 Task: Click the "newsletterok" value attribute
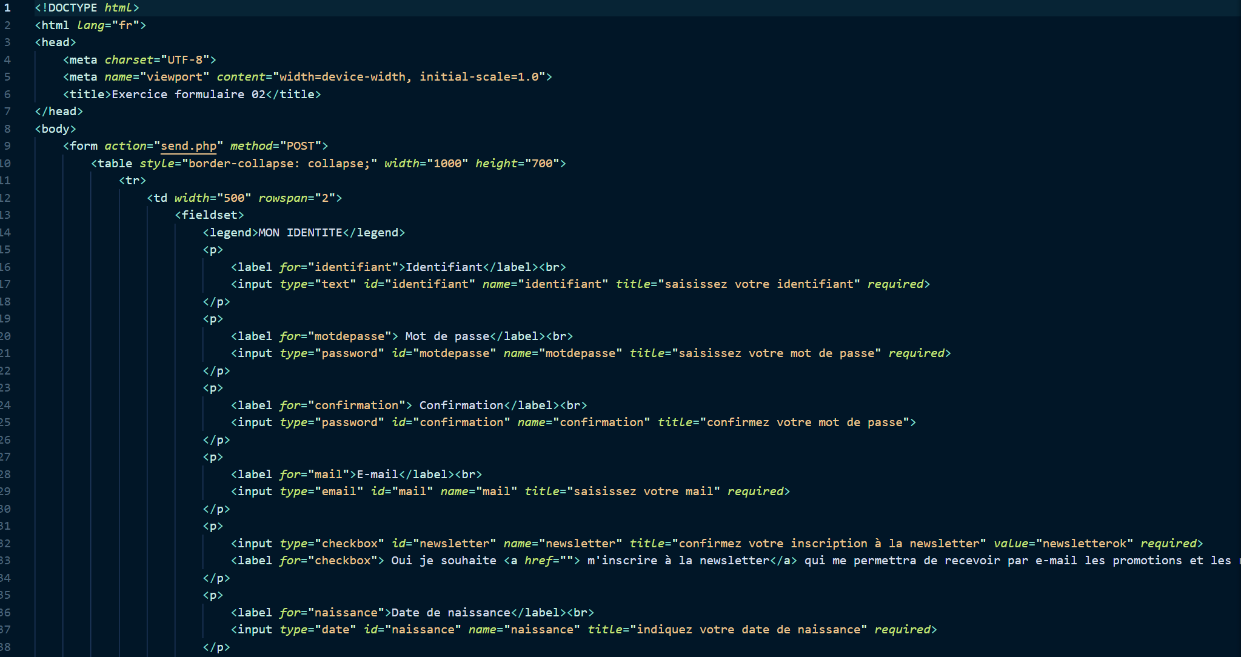tap(1084, 544)
